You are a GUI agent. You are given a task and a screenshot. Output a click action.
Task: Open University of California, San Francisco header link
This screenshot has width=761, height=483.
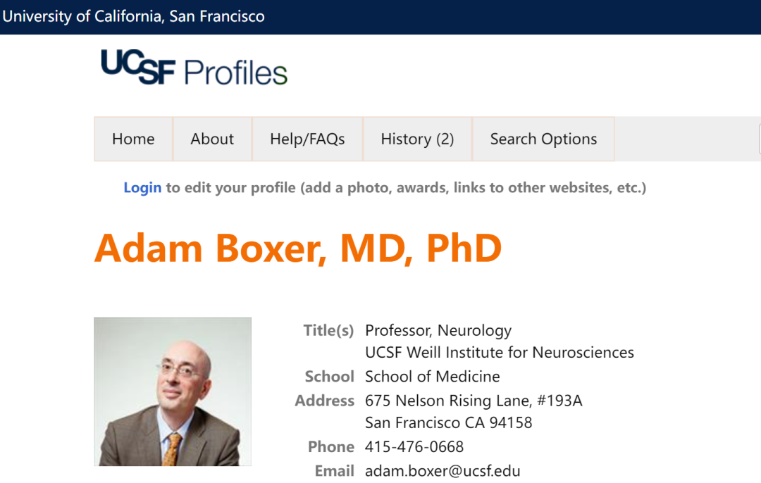pyautogui.click(x=133, y=16)
